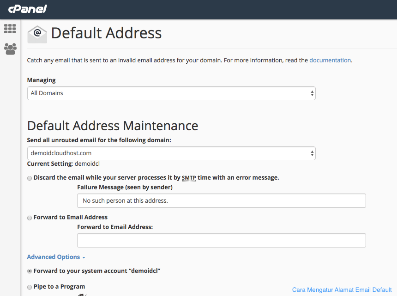Open the demoidcloudhost.com domain dropdown

click(171, 153)
